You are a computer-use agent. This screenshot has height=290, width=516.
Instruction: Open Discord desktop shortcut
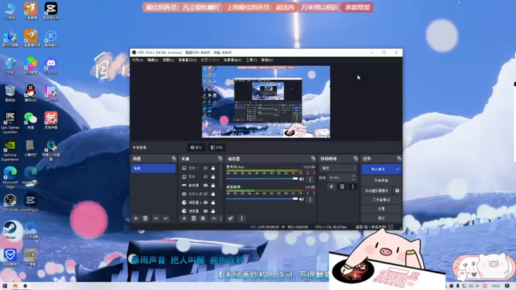(x=51, y=66)
